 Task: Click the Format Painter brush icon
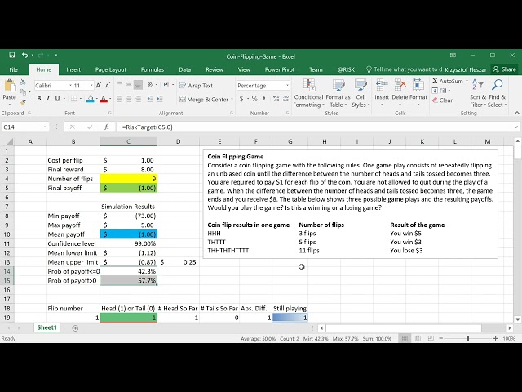coord(23,101)
